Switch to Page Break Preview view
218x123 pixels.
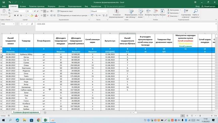point(192,116)
